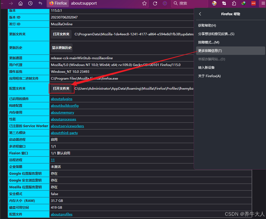Open the about:serviceworkers link
Image resolution: width=266 pixels, height=219 pixels.
[x=67, y=126]
